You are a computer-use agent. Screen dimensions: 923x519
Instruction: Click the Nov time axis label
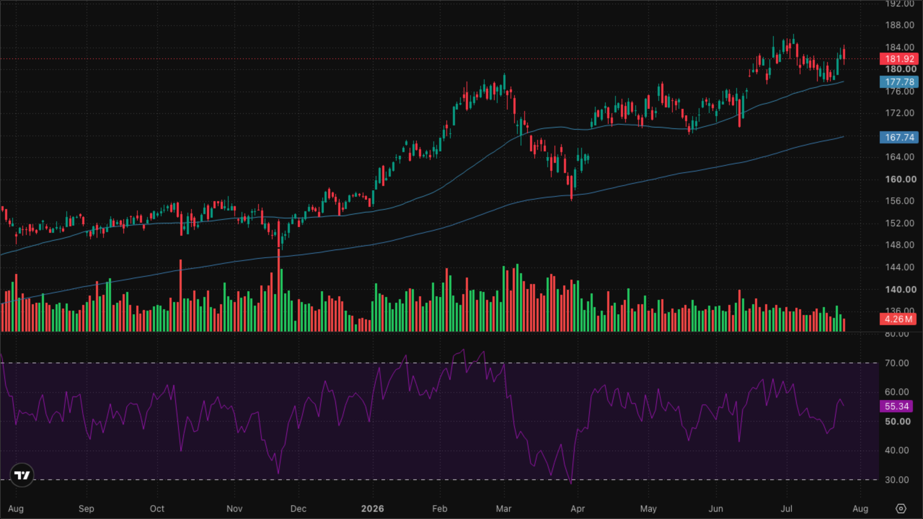coord(234,509)
